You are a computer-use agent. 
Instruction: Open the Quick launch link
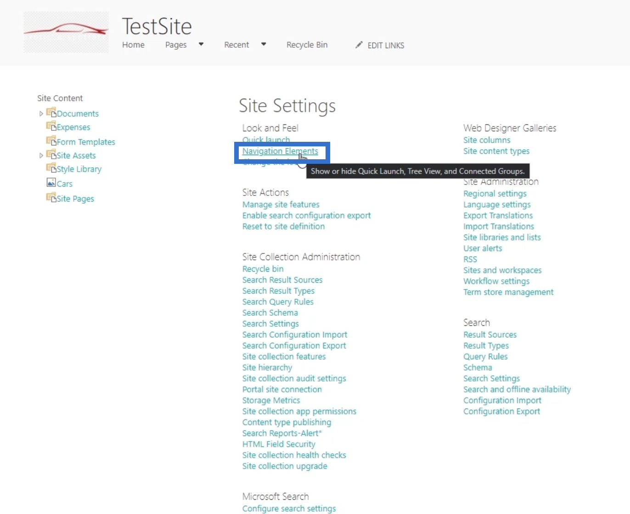coord(266,140)
